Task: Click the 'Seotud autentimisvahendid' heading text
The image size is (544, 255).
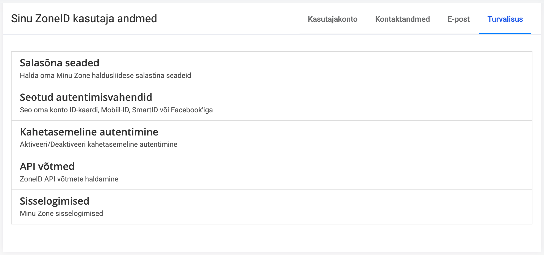Action: click(86, 97)
